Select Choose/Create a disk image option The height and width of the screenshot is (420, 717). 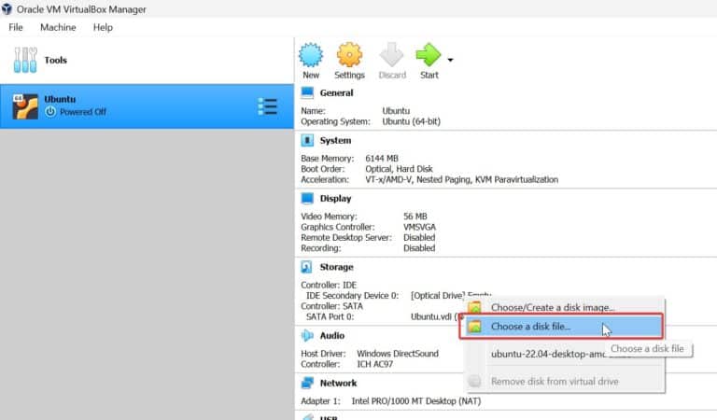[553, 307]
